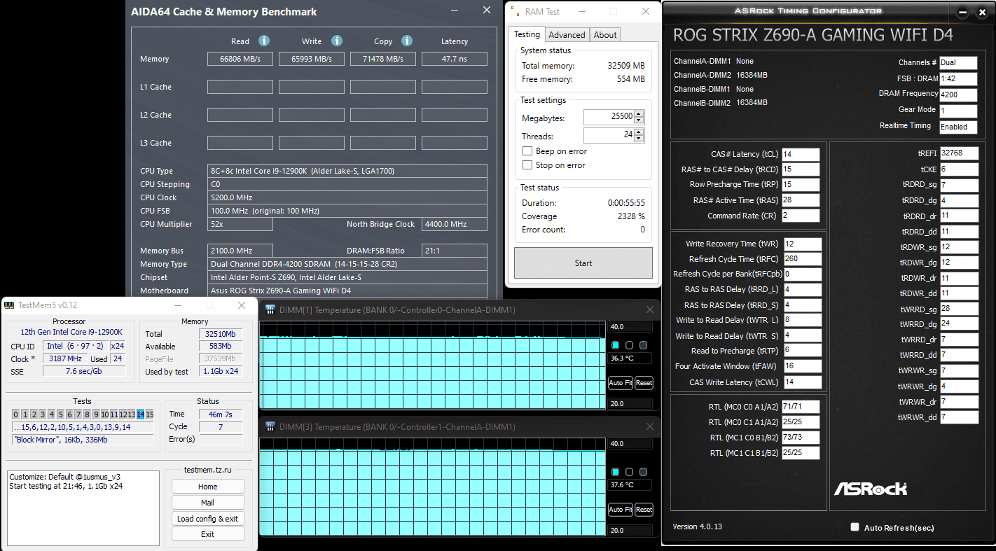Screen dimensions: 996x551
Task: Click the Memory Latency value 47.7 ns
Action: pyautogui.click(x=455, y=59)
